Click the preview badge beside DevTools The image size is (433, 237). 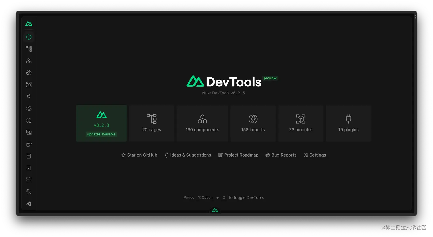pos(270,78)
